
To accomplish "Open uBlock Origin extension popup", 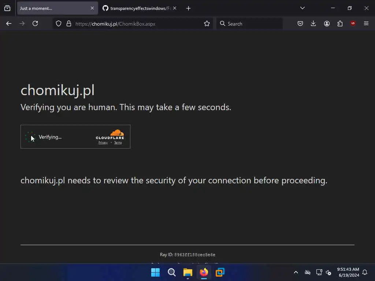I will 353,23.
